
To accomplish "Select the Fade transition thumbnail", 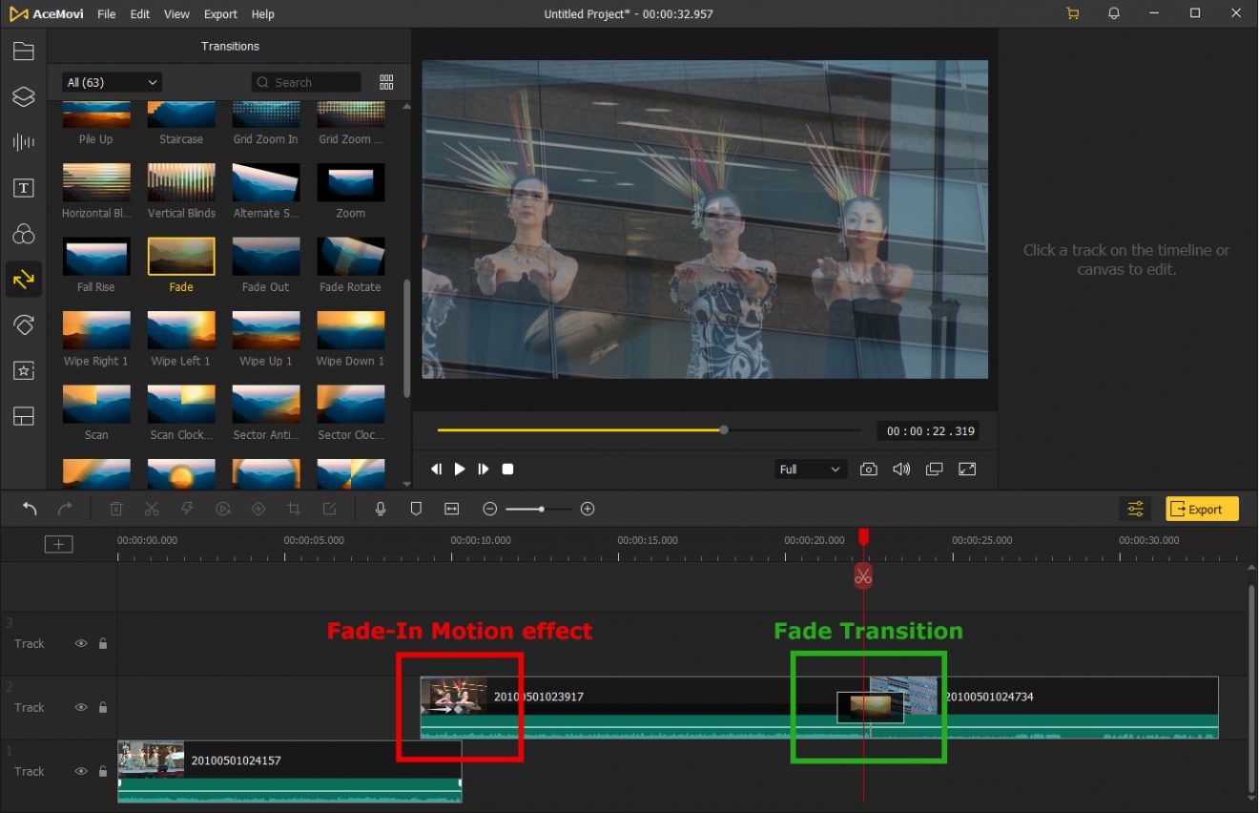I will pos(181,256).
